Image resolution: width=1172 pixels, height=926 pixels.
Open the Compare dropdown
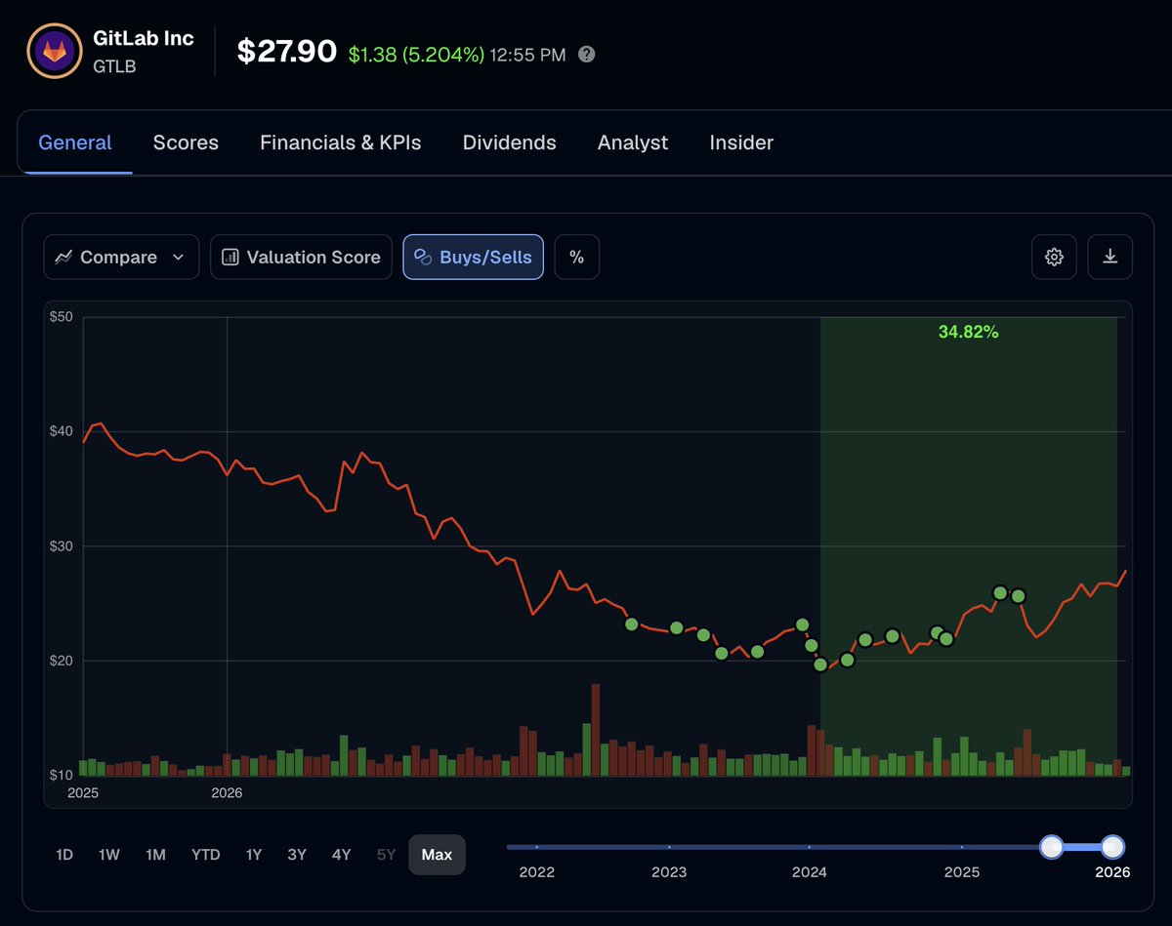[x=121, y=257]
